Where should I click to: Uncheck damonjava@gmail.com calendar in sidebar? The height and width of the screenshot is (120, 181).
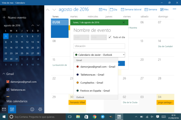tap(8, 82)
